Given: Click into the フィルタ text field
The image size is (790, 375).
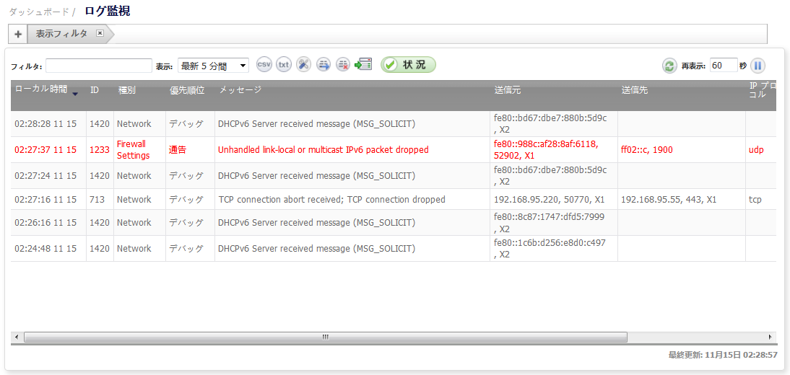Looking at the screenshot, I should pyautogui.click(x=99, y=66).
